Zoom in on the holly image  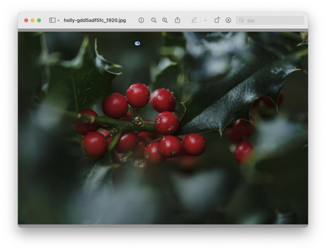pyautogui.click(x=165, y=20)
